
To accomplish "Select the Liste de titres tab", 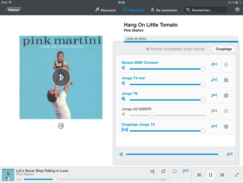I will coord(181,39).
